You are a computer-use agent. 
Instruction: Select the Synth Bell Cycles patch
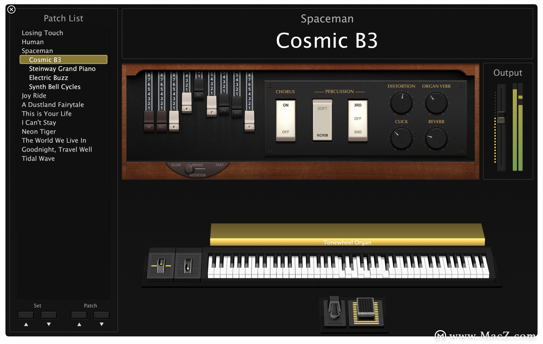[x=55, y=87]
